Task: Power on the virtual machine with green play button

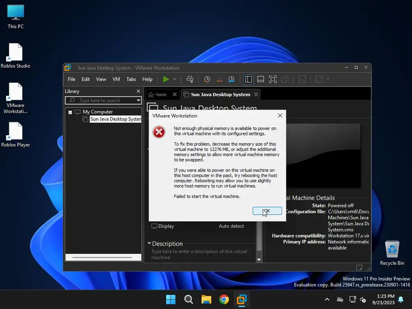Action: pyautogui.click(x=166, y=79)
